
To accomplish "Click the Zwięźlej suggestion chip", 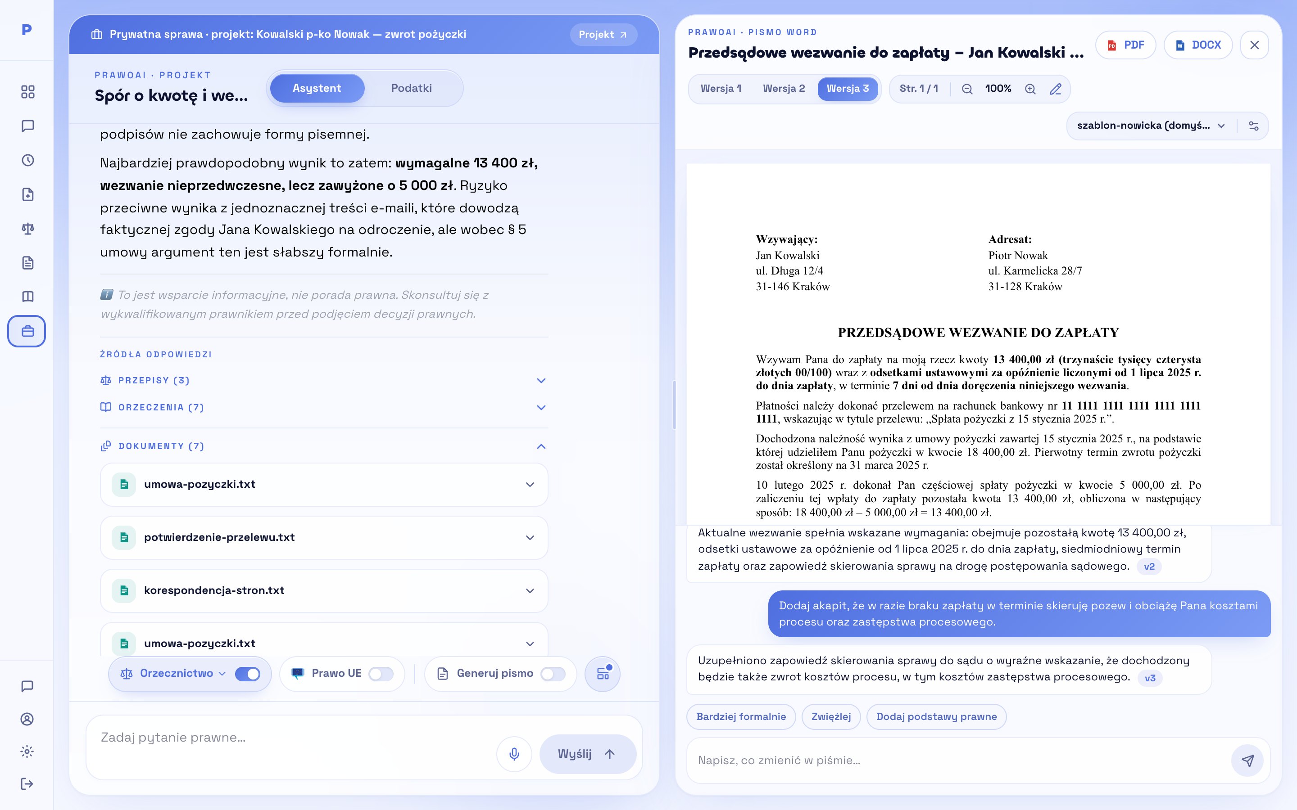I will pyautogui.click(x=831, y=717).
